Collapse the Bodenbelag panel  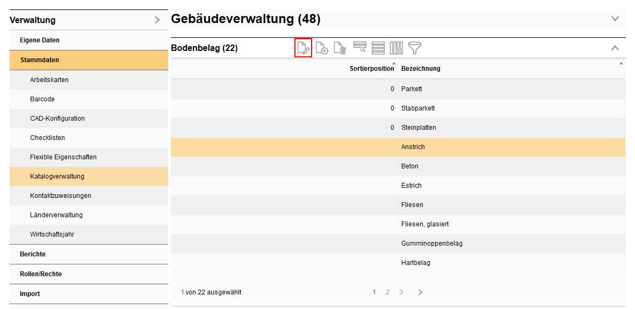(x=615, y=48)
